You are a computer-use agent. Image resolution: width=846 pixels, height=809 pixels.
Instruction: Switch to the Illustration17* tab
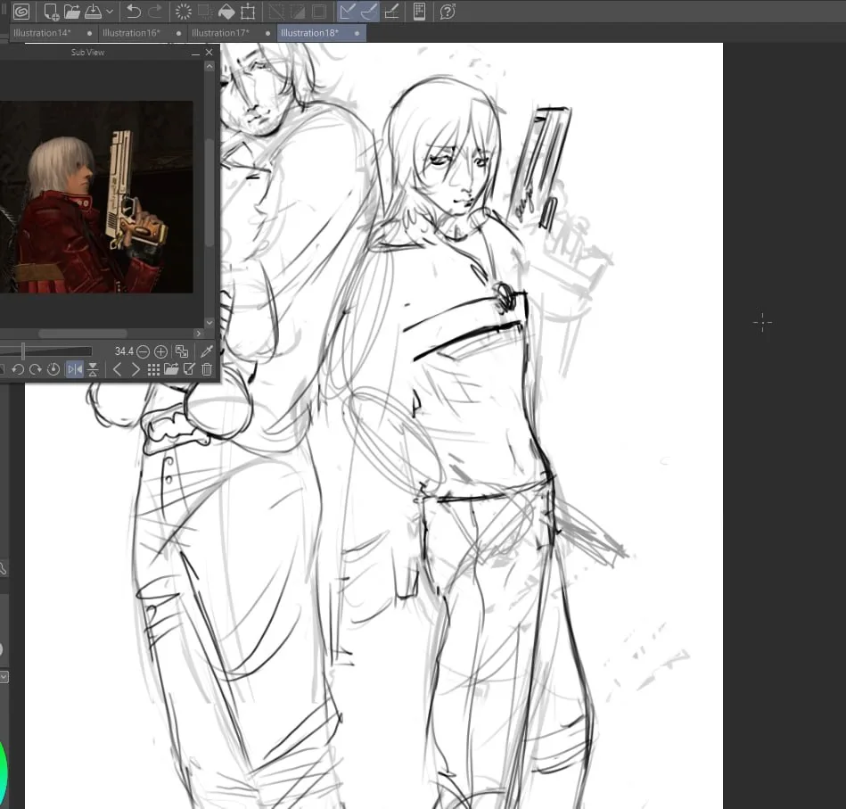coord(220,33)
